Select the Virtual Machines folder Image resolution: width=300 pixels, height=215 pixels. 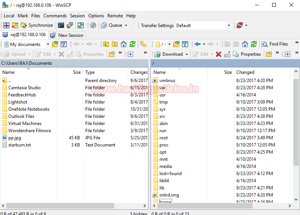click(x=25, y=124)
